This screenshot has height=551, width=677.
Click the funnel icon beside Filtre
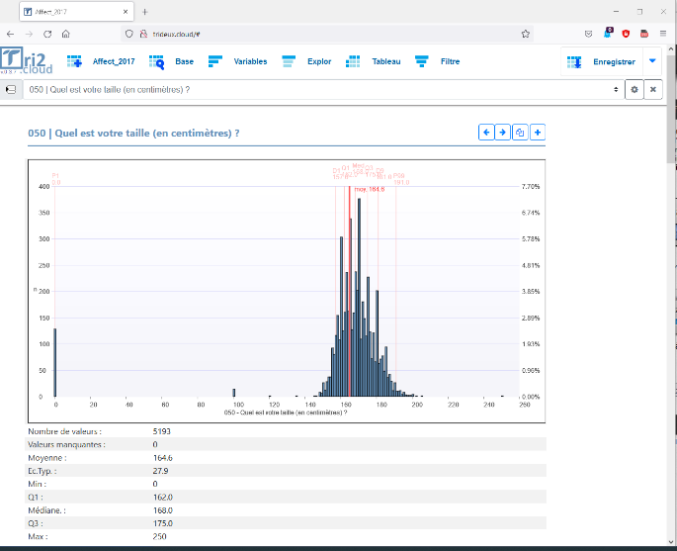(x=421, y=61)
